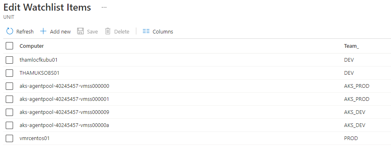Select the THAMUKSOBS01 row checkbox
The image size is (391, 147).
[x=9, y=73]
